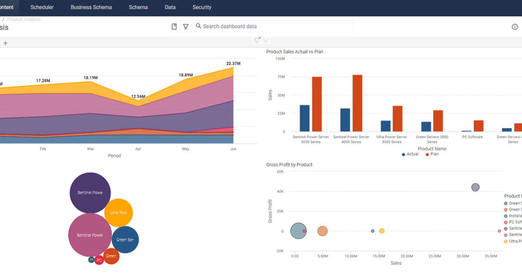
Task: Click the Plan bar for Ultra Power Server 3000
Action: pos(398,119)
